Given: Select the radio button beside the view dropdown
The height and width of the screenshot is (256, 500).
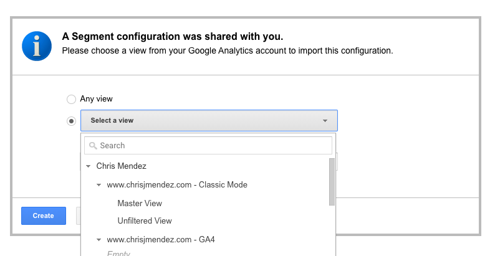Looking at the screenshot, I should click(x=71, y=121).
